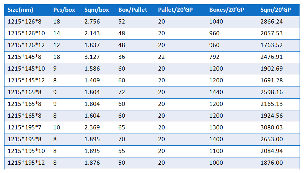Select the 792 boxes cell
Image resolution: width=304 pixels, height=173 pixels.
click(214, 57)
